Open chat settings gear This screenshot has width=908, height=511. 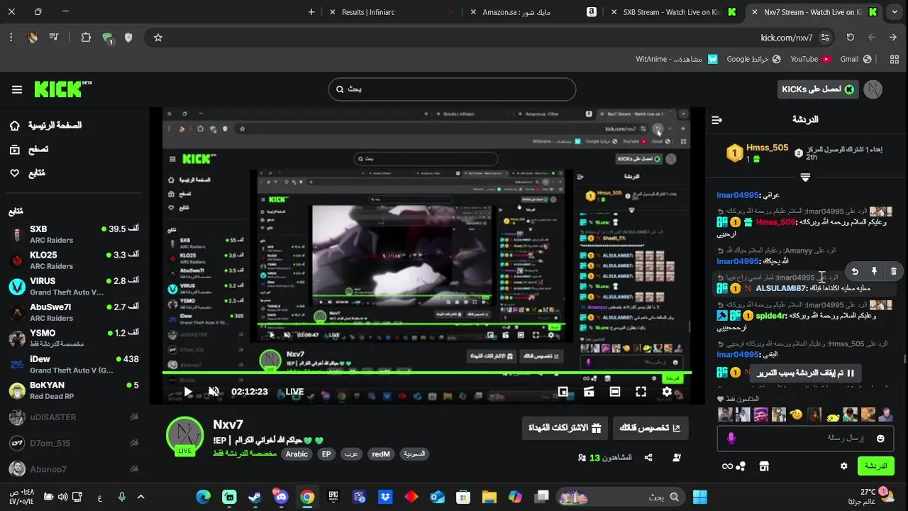pos(843,466)
